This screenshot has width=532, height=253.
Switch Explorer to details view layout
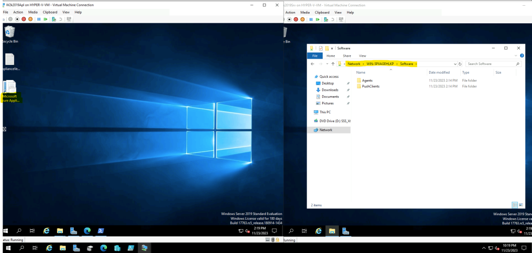point(514,205)
